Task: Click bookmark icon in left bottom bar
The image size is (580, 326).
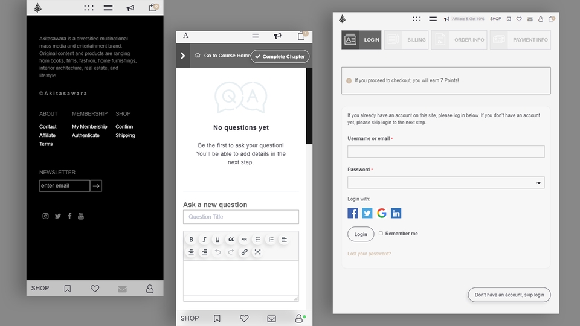Action: [67, 289]
